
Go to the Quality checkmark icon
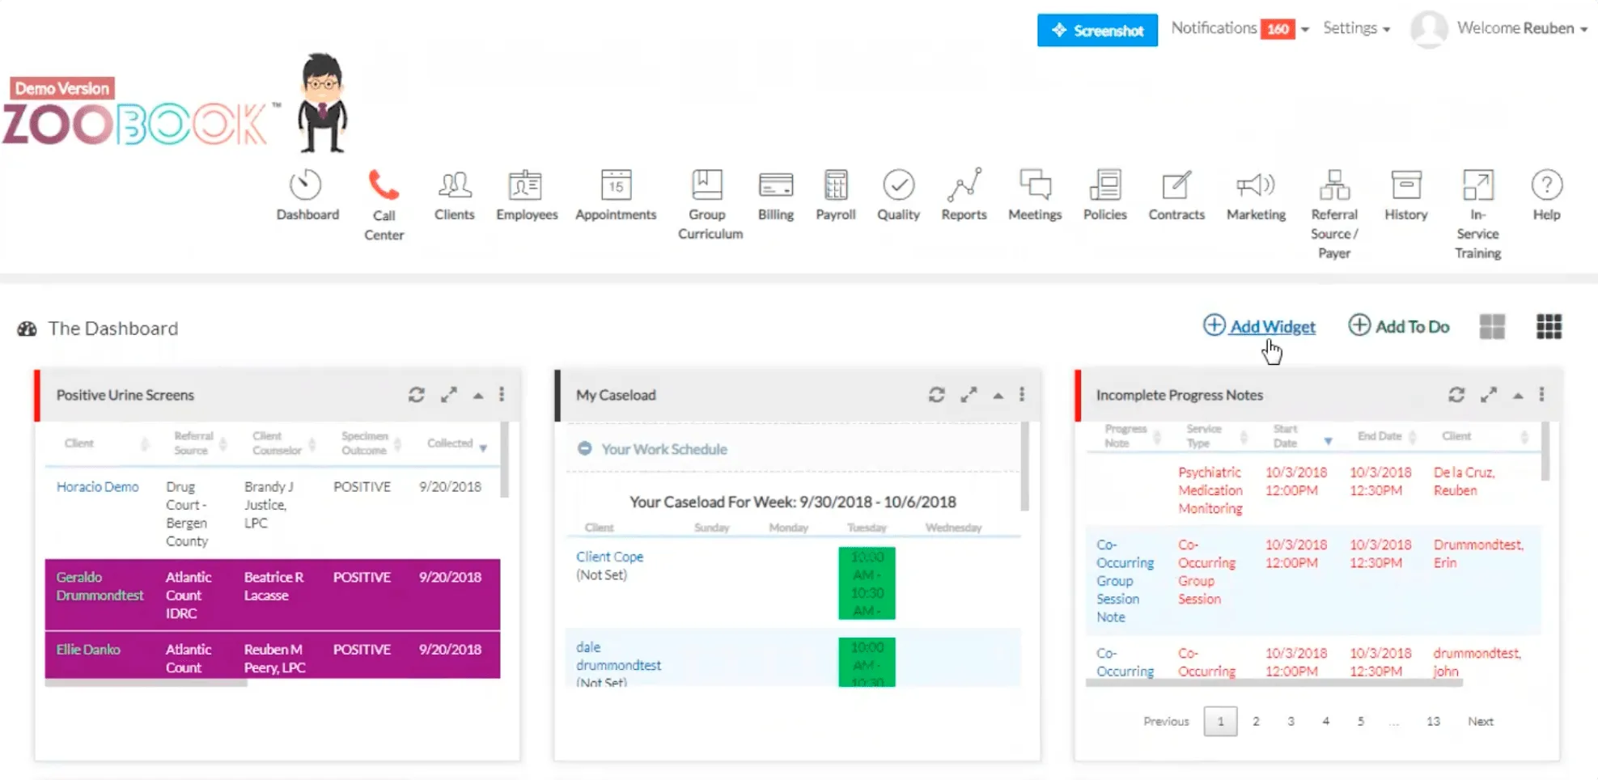(x=898, y=186)
